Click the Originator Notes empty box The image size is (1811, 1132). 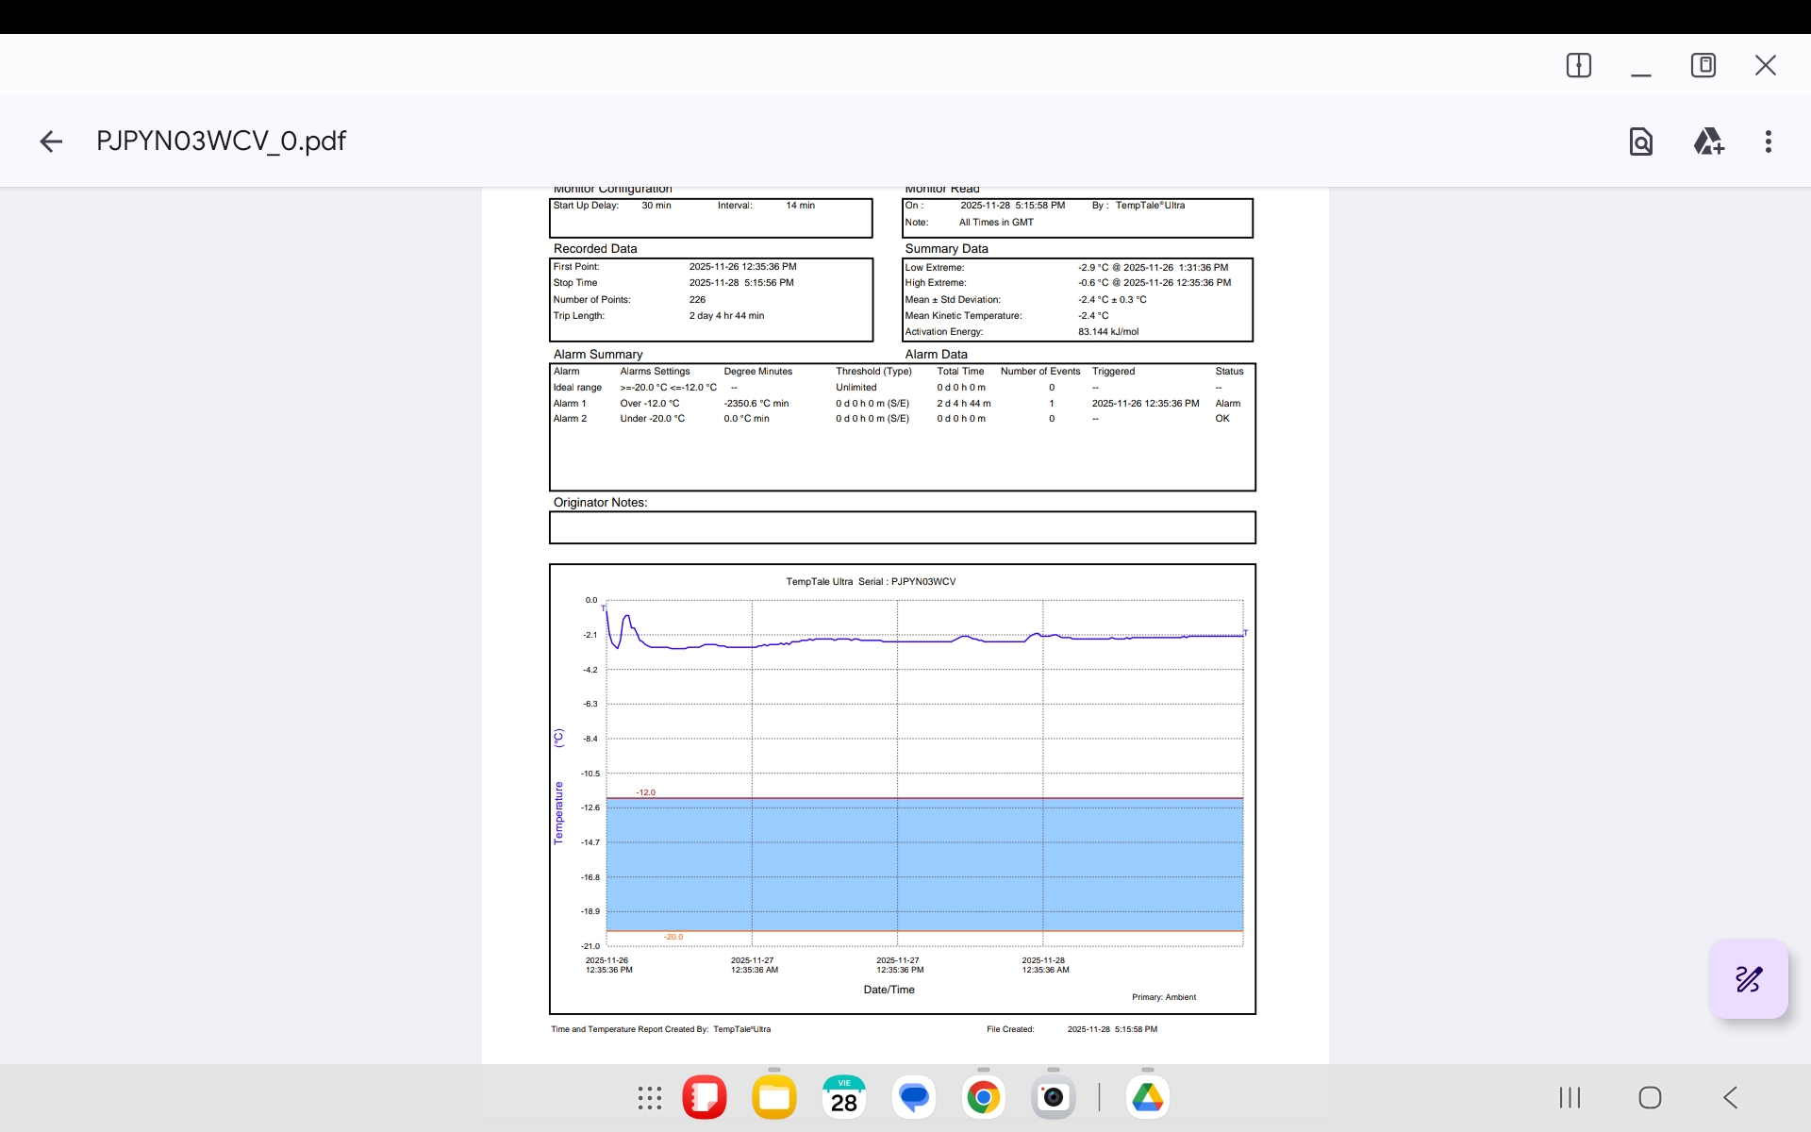(902, 527)
